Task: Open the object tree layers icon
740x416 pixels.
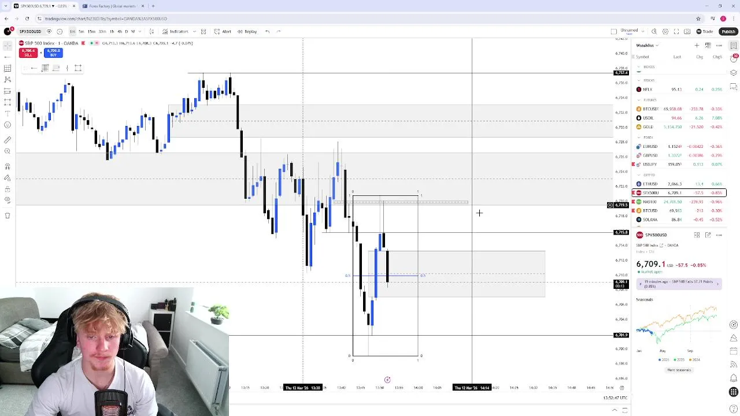Action: [x=734, y=73]
